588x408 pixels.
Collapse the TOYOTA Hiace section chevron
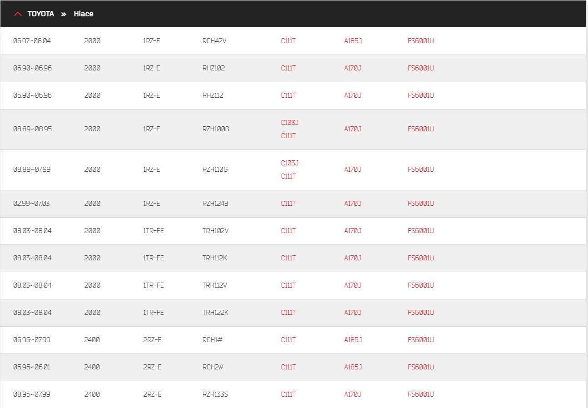point(18,14)
